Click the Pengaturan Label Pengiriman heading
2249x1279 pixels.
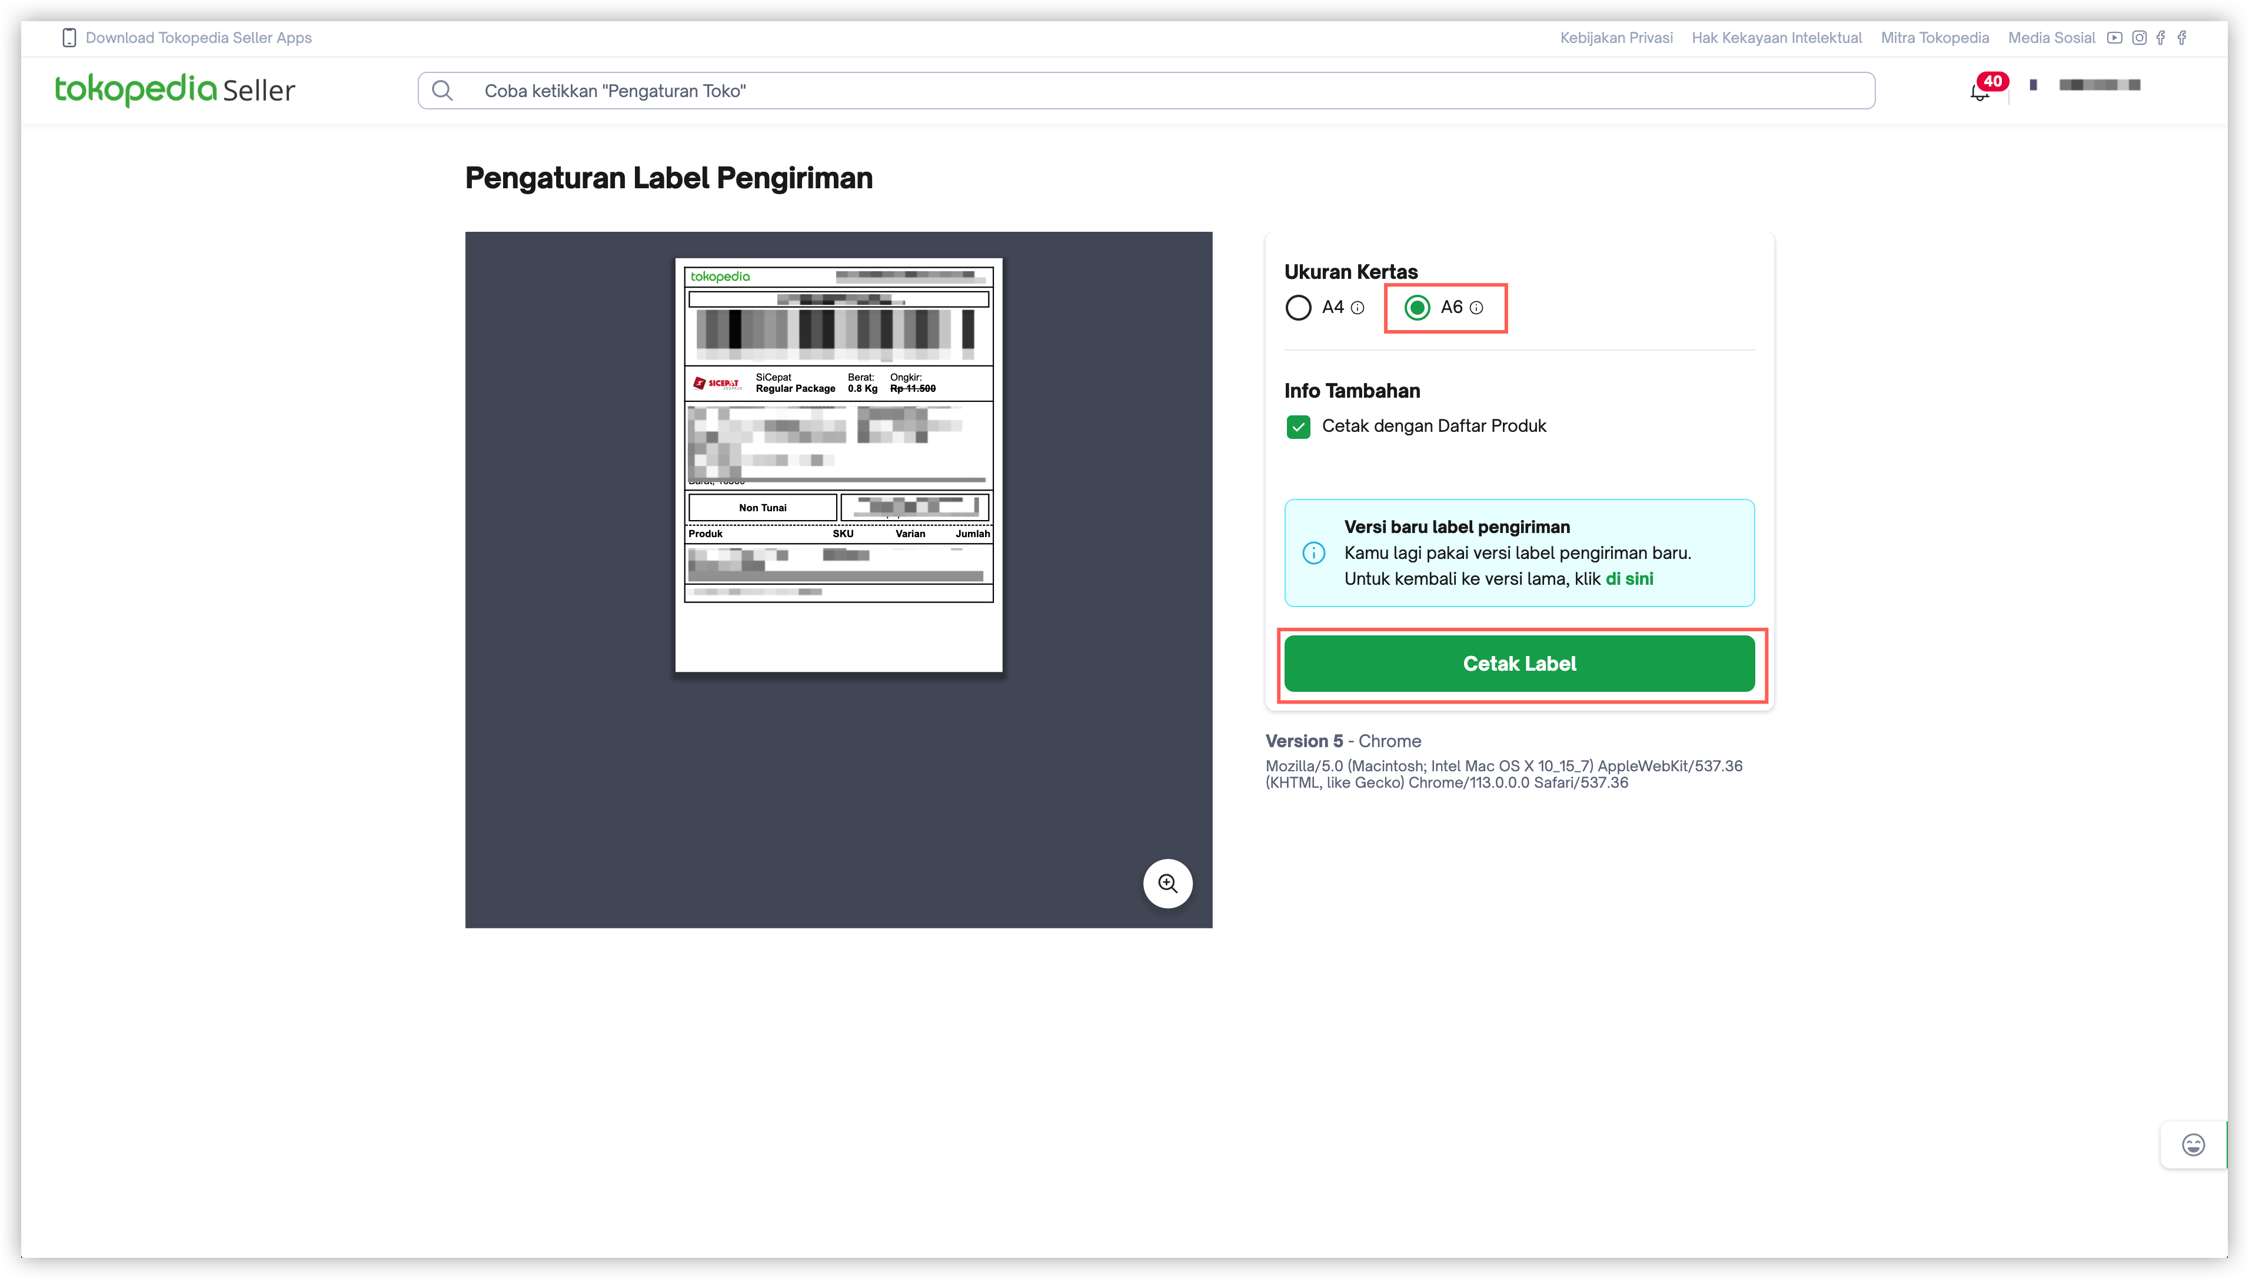[x=668, y=178]
